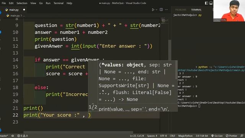Change encoding via UTF-8 status entry
245x138 pixels.
163,136
